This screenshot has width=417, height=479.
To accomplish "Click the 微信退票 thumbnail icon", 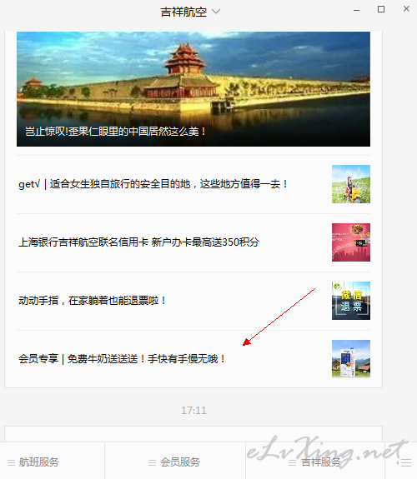I will [x=351, y=301].
